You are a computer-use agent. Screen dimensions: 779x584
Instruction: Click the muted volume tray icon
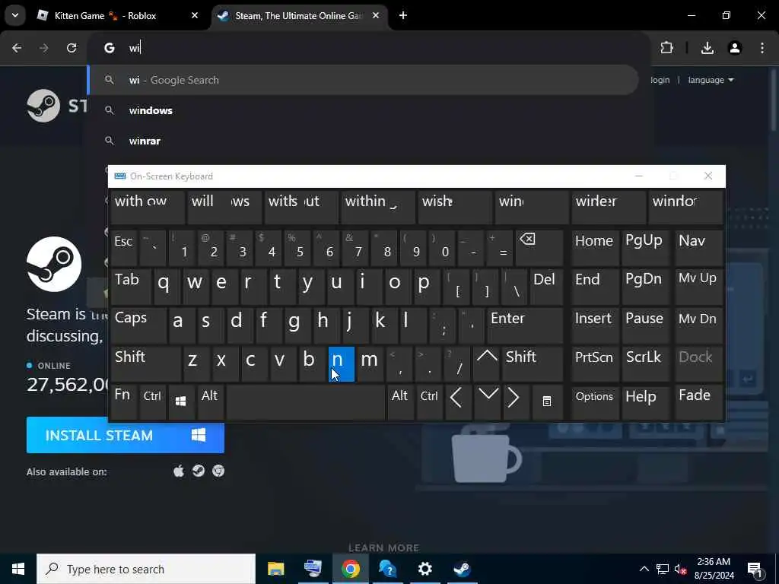681,569
